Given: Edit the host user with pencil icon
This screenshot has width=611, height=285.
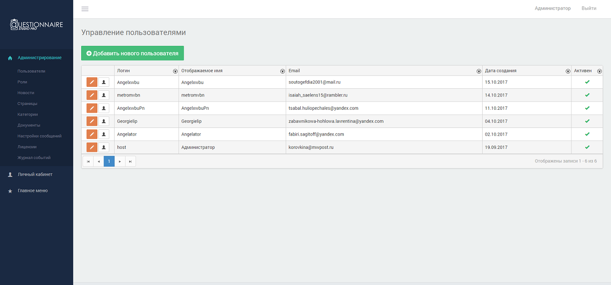Looking at the screenshot, I should click(x=92, y=147).
